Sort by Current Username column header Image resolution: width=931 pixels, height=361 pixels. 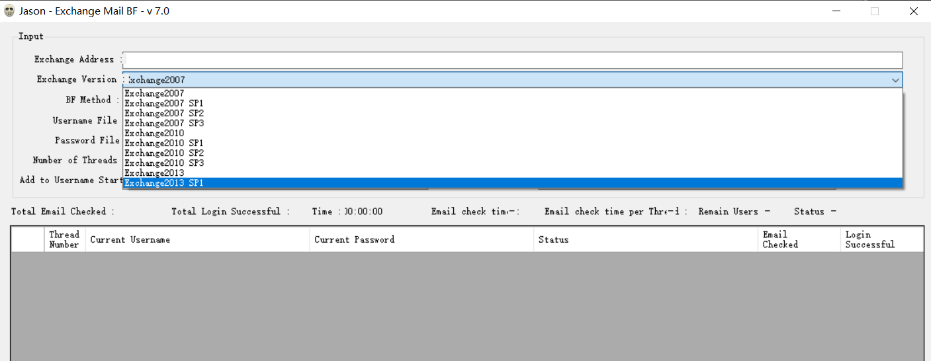[x=197, y=239]
